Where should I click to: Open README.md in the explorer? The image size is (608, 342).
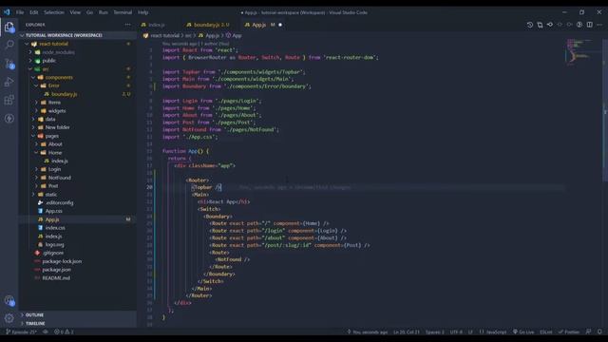(x=56, y=278)
